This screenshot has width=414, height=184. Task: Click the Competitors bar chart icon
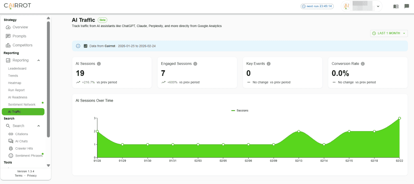tap(8, 45)
